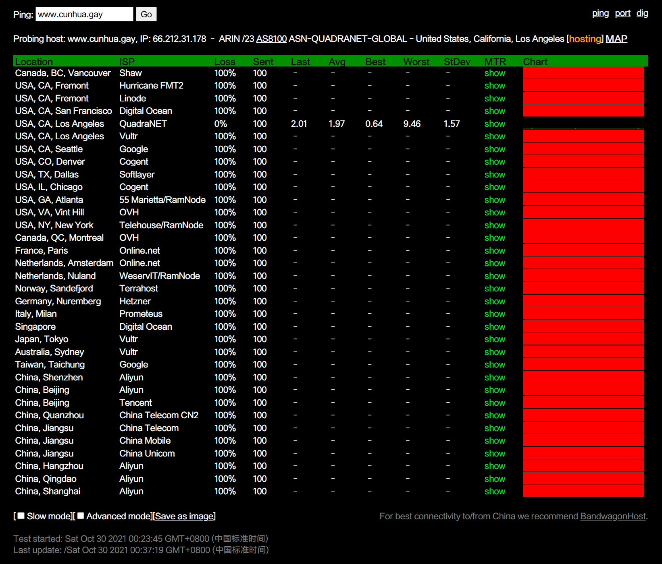Show MTR for Qingdao Aliyun row

pyautogui.click(x=495, y=479)
